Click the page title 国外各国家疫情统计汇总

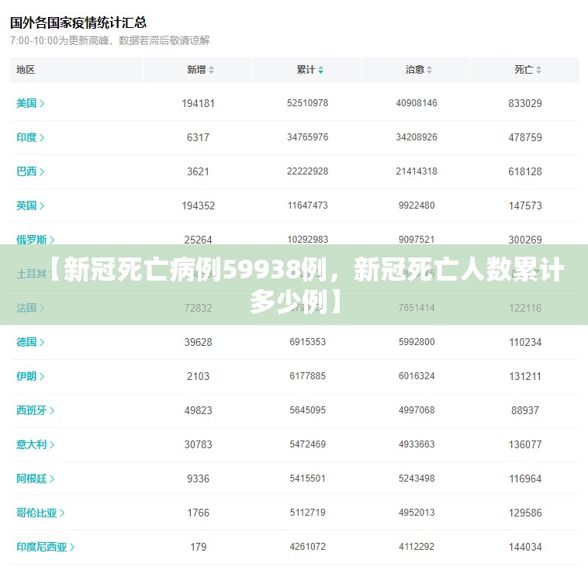pyautogui.click(x=78, y=22)
